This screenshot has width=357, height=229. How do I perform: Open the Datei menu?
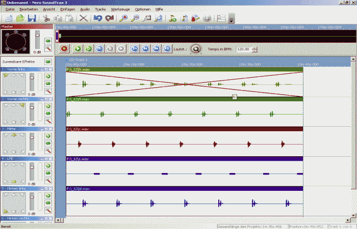point(10,9)
